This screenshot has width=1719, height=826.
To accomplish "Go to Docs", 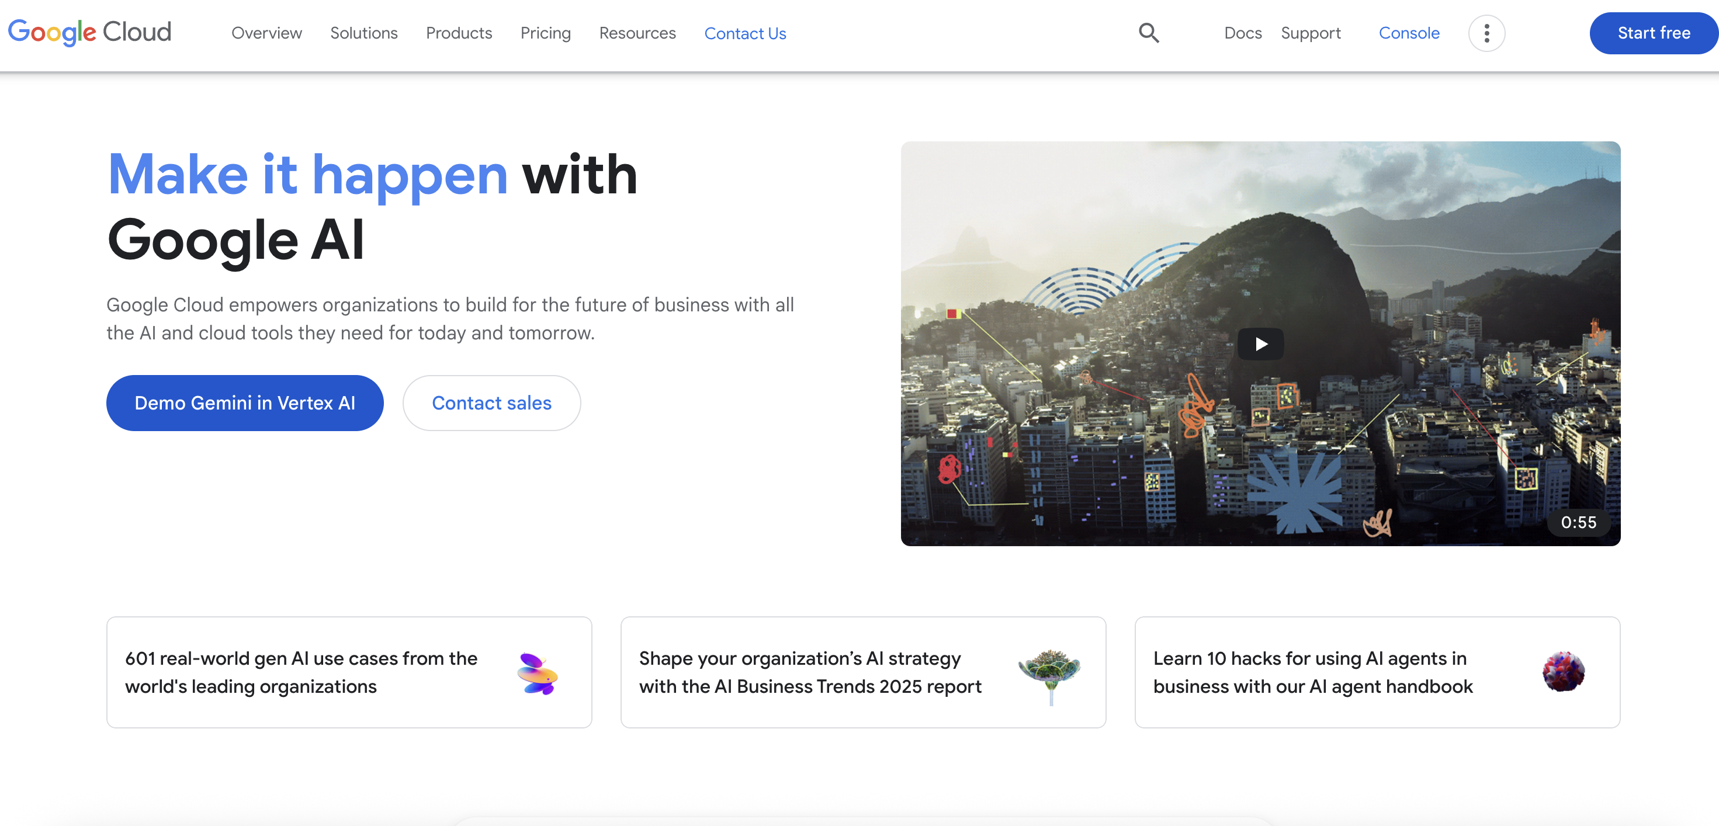I will click(x=1243, y=33).
